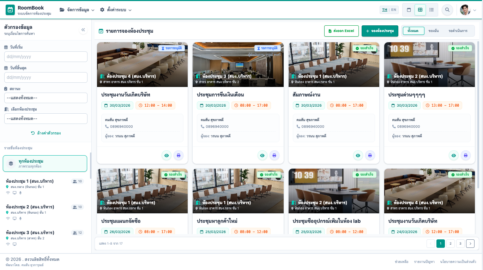Switch language to TH
Image resolution: width=483 pixels, height=270 pixels.
point(385,10)
